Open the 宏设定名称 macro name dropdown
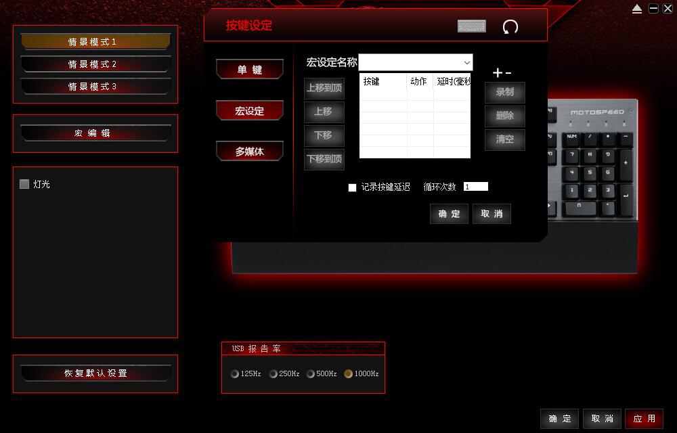Viewport: 677px width, 433px height. coord(466,63)
